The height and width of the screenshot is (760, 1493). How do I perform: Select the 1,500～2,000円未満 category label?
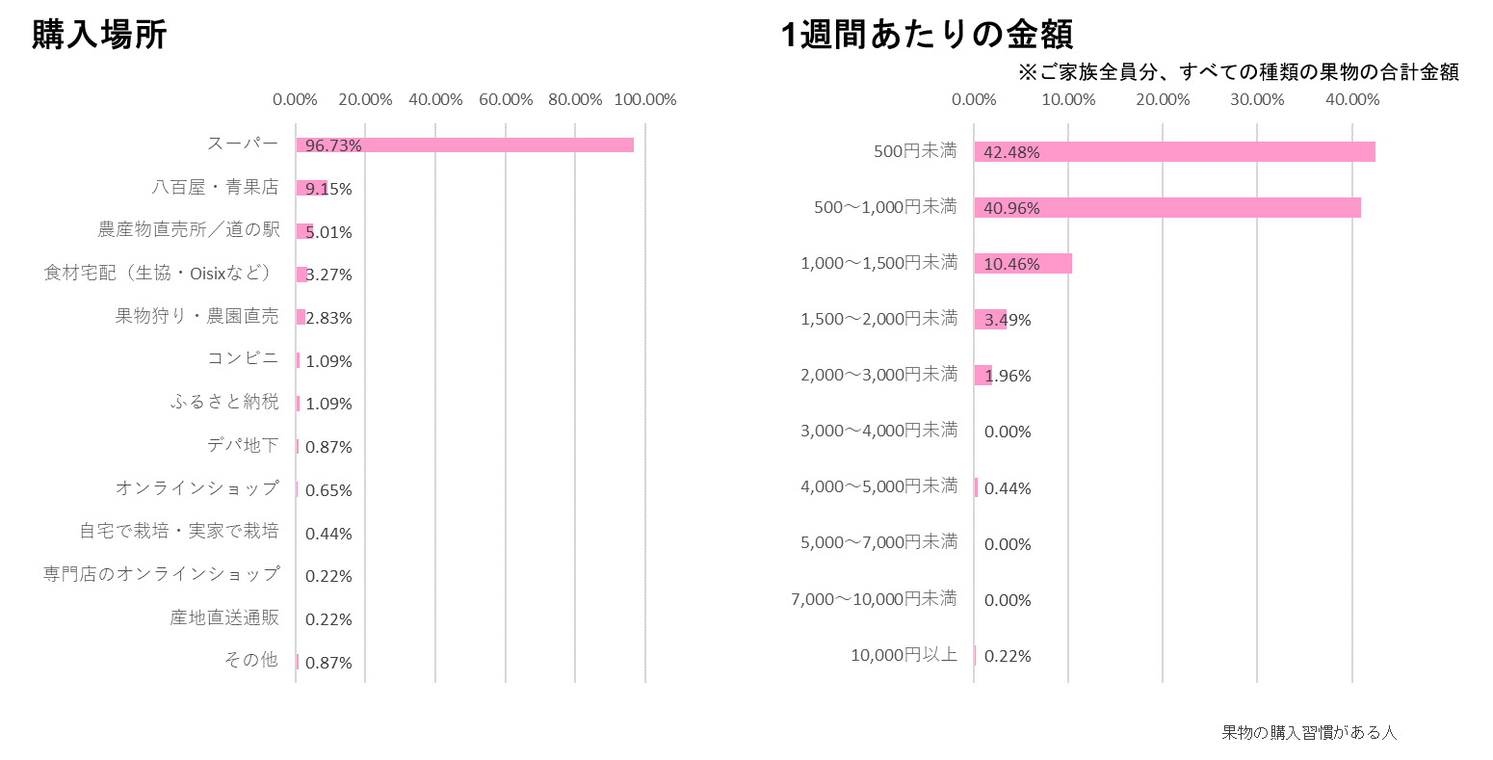point(878,319)
